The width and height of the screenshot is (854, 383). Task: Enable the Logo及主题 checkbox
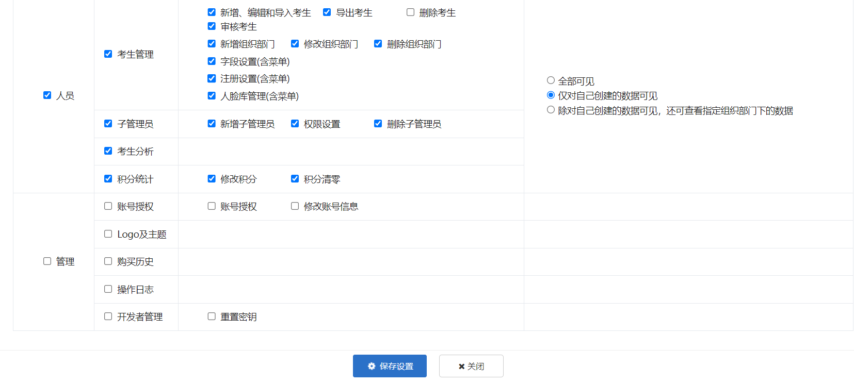(108, 234)
